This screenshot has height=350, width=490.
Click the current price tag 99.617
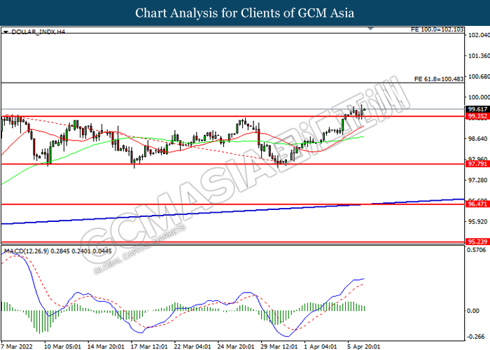(x=477, y=109)
